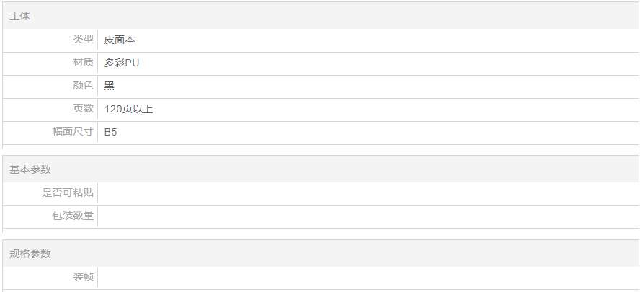The image size is (642, 292).
Task: Click the 主体 section header
Action: [20, 16]
